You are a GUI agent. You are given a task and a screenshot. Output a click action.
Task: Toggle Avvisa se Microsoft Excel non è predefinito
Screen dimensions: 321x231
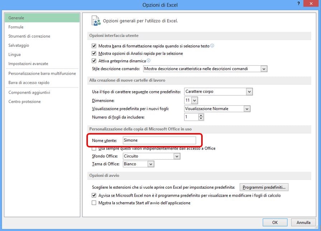[x=94, y=195]
